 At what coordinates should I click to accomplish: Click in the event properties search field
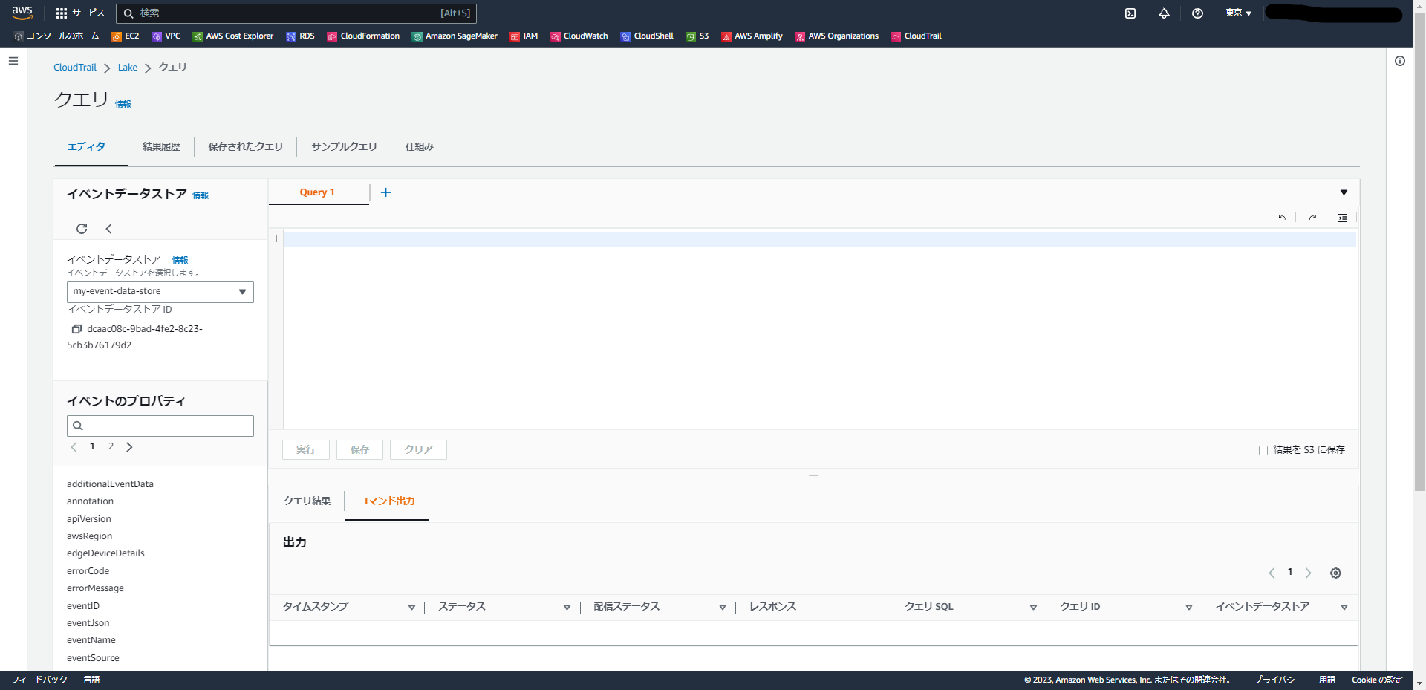tap(160, 426)
